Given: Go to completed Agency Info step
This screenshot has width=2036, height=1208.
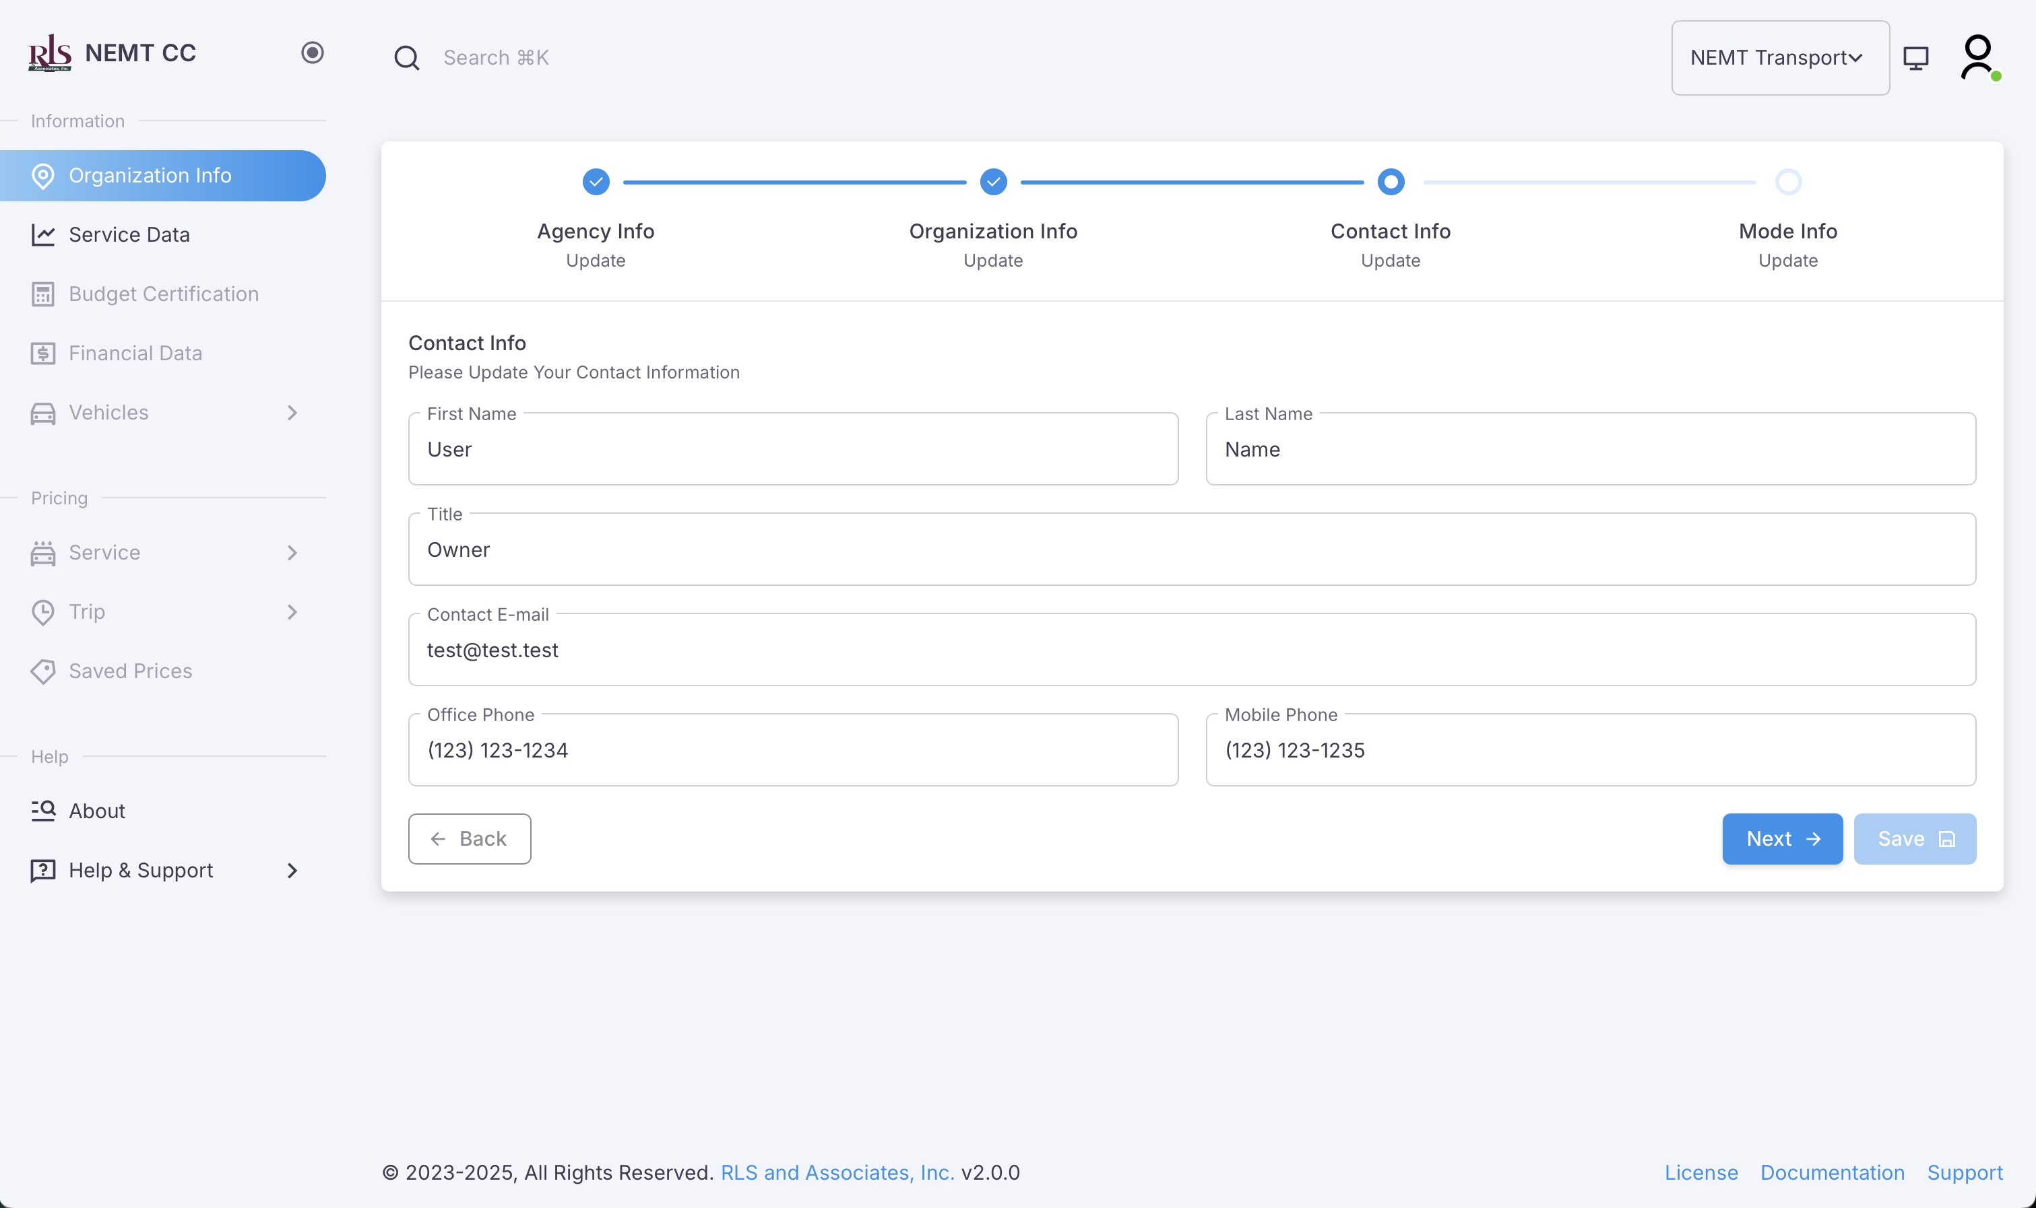Looking at the screenshot, I should (x=596, y=182).
